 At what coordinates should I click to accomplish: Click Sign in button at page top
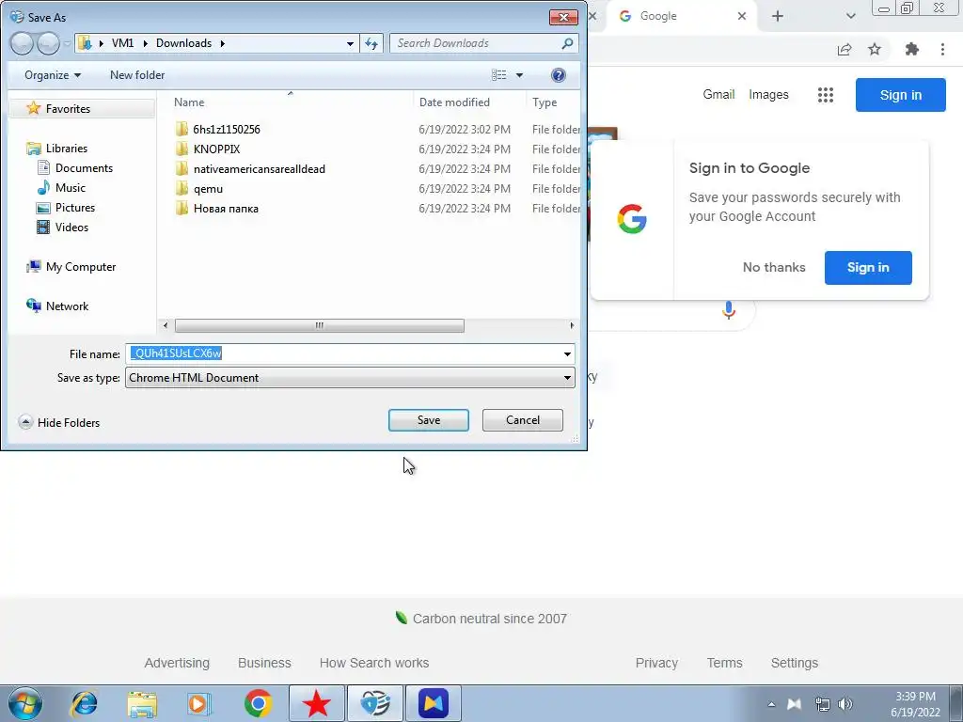(900, 95)
